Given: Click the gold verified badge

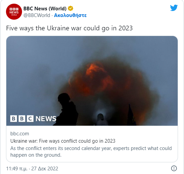Looking at the screenshot, I should 71,8.
